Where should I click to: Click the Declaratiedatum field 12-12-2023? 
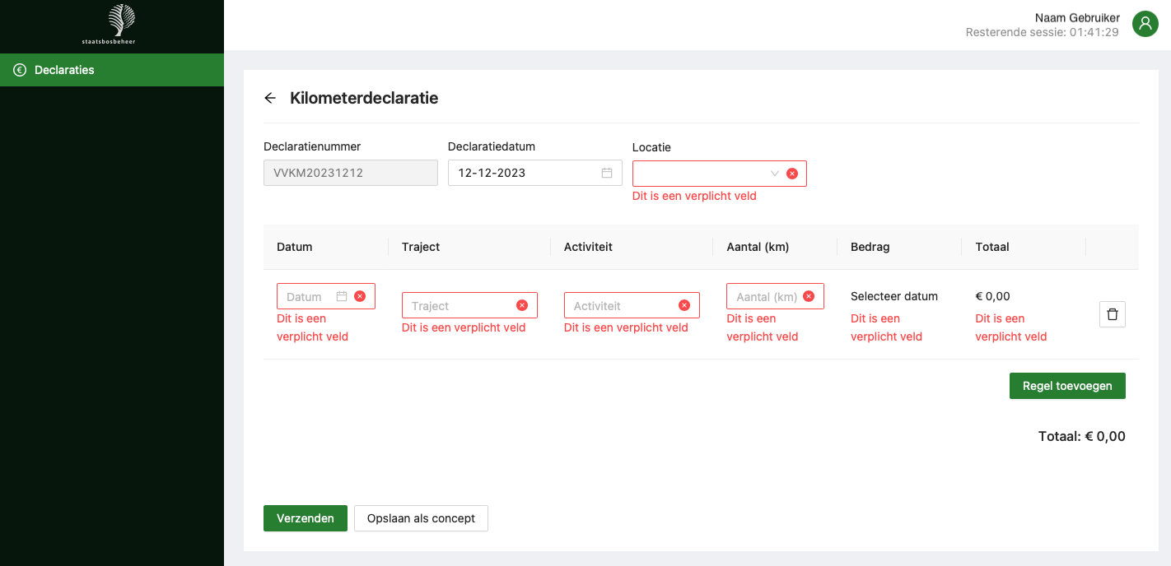pyautogui.click(x=535, y=173)
